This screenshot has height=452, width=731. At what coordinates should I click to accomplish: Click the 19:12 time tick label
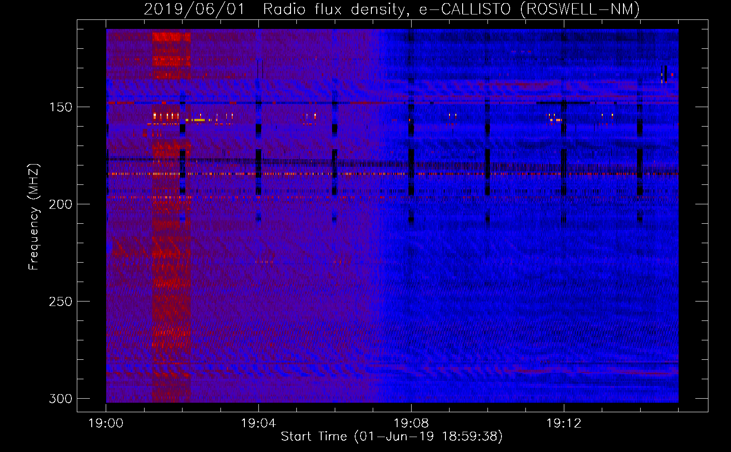tap(564, 424)
